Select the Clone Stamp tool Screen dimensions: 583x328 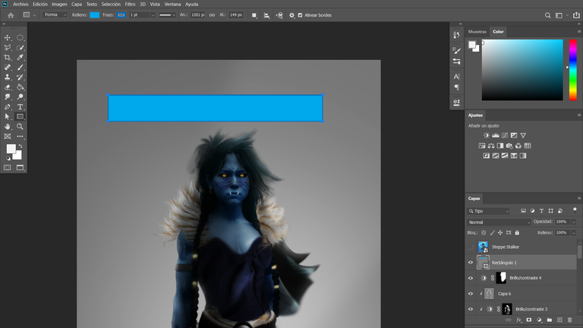coord(8,77)
